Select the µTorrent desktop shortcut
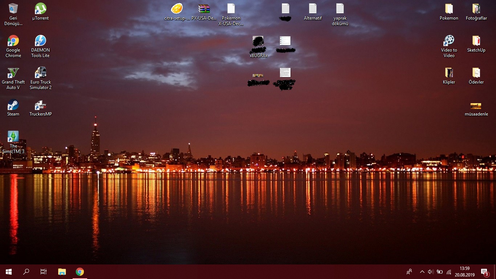The image size is (496, 279). 40,9
